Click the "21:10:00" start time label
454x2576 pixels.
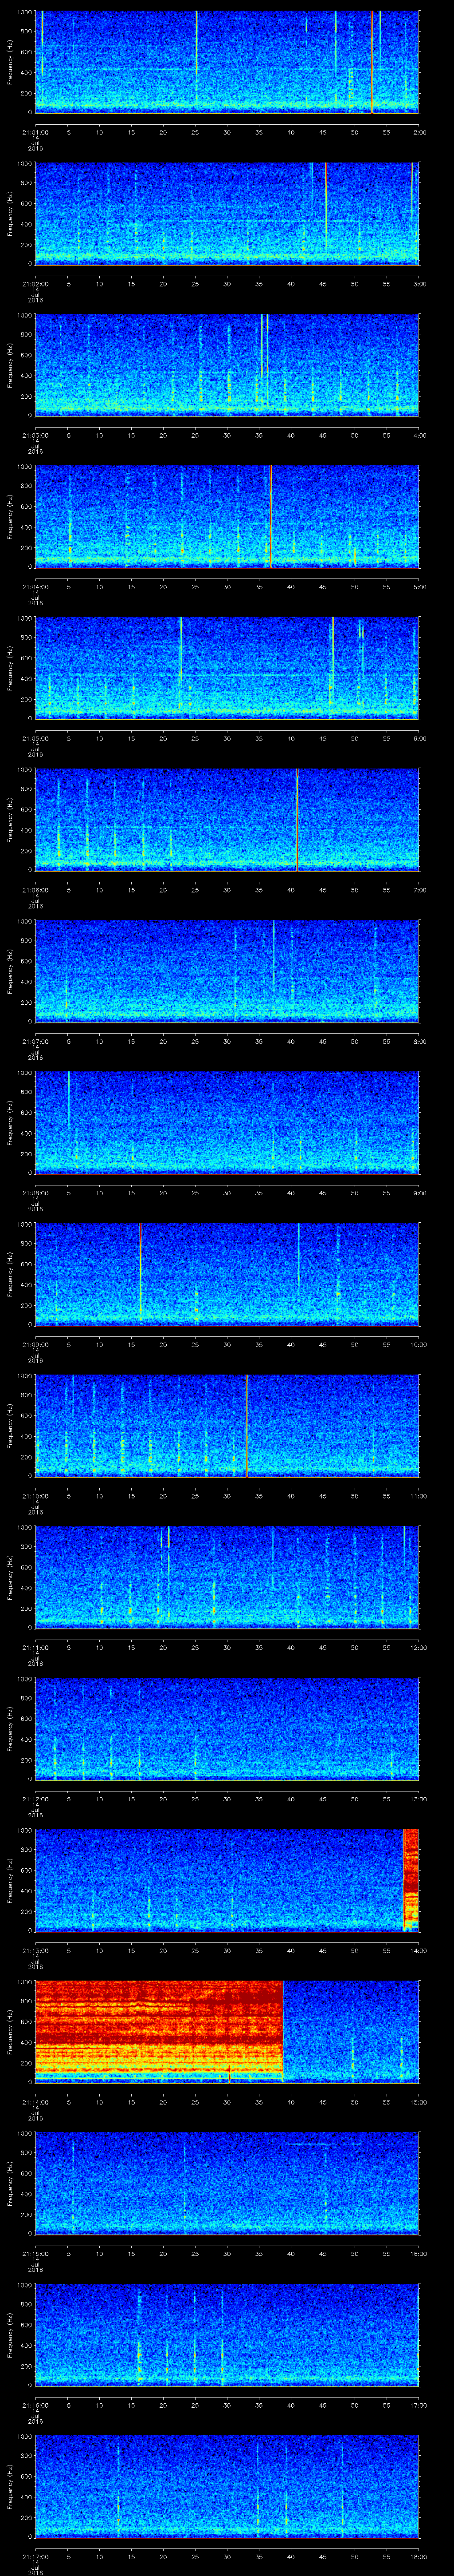tap(36, 1495)
